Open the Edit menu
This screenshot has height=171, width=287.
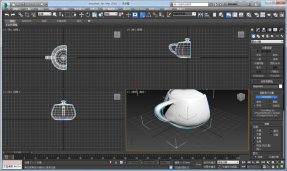16,9
